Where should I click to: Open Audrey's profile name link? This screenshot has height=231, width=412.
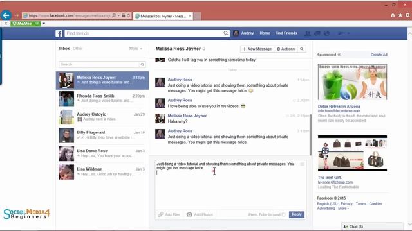pos(247,33)
